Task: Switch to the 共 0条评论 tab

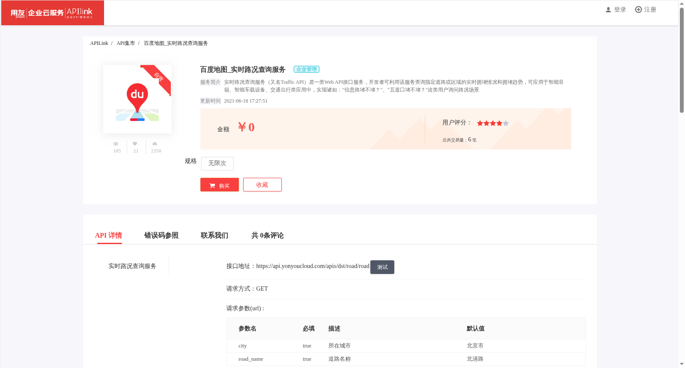Action: coord(268,236)
